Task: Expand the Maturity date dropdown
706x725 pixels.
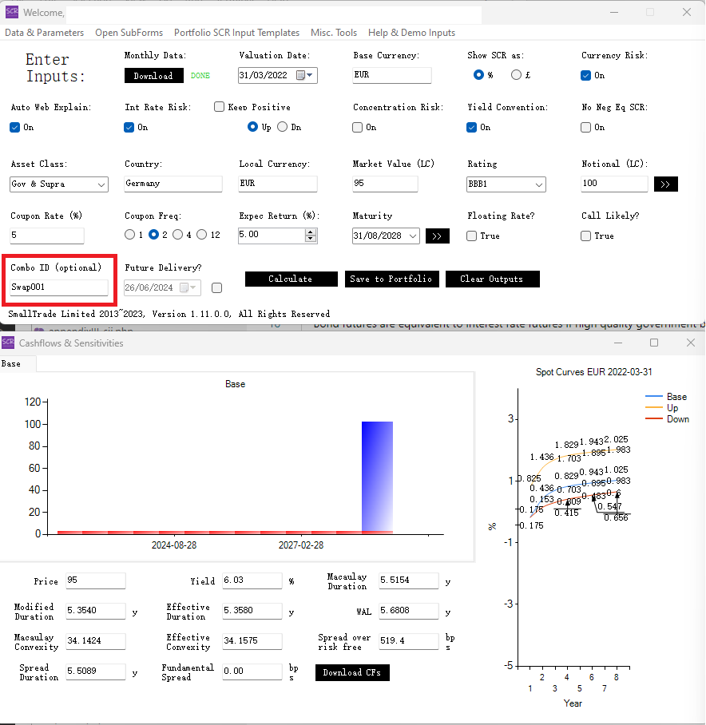Action: pos(412,236)
